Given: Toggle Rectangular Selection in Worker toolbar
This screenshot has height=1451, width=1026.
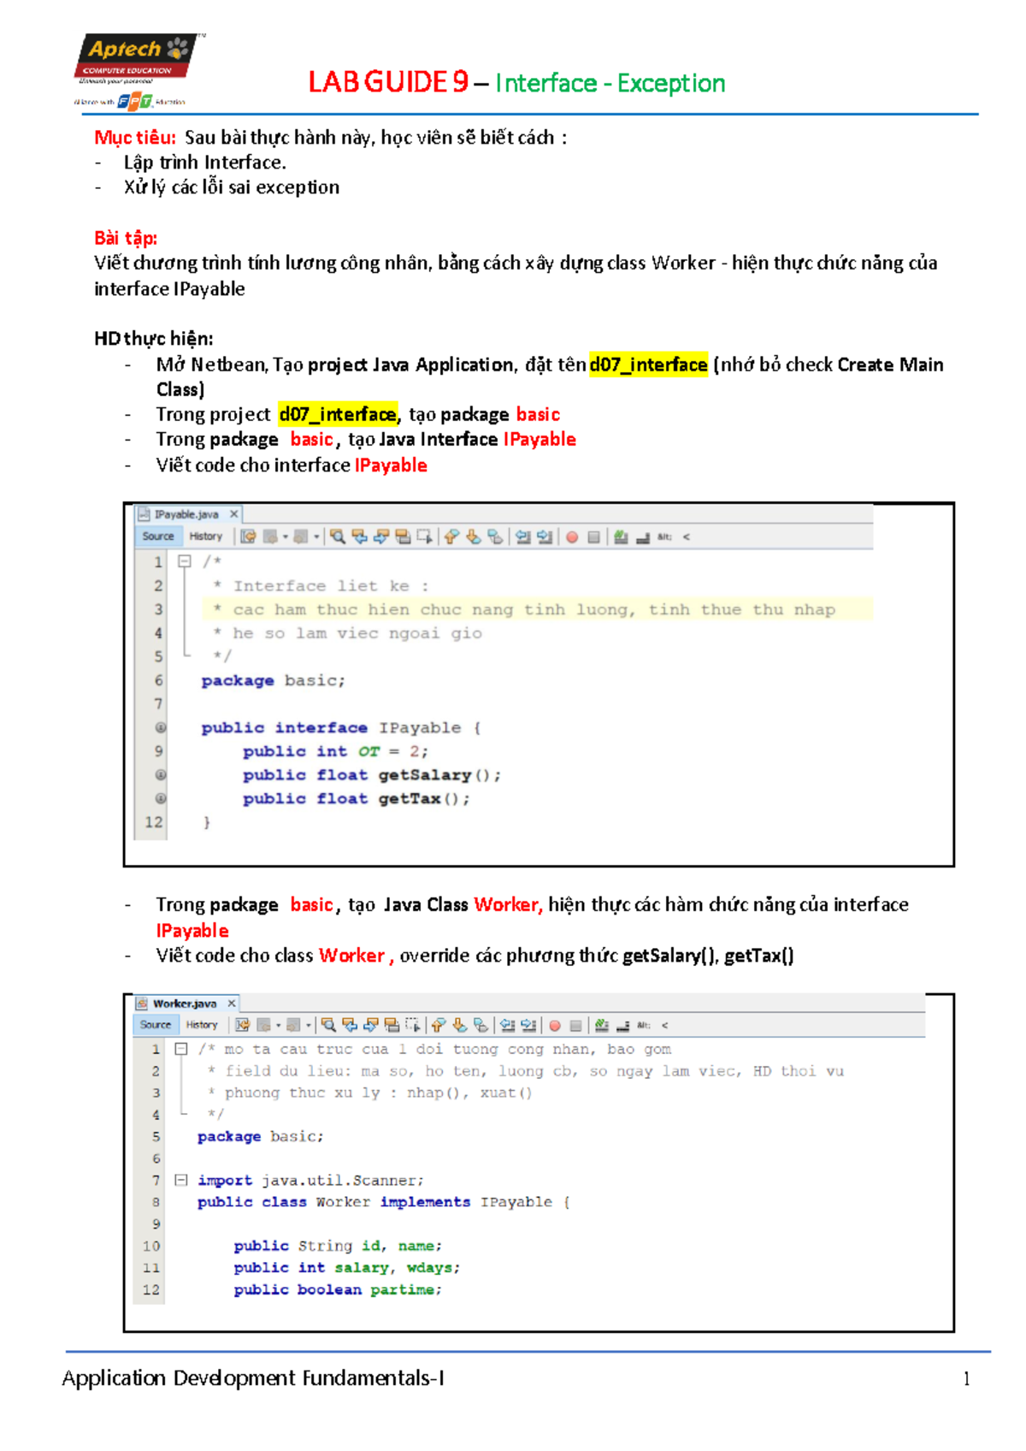Looking at the screenshot, I should pos(413,1025).
